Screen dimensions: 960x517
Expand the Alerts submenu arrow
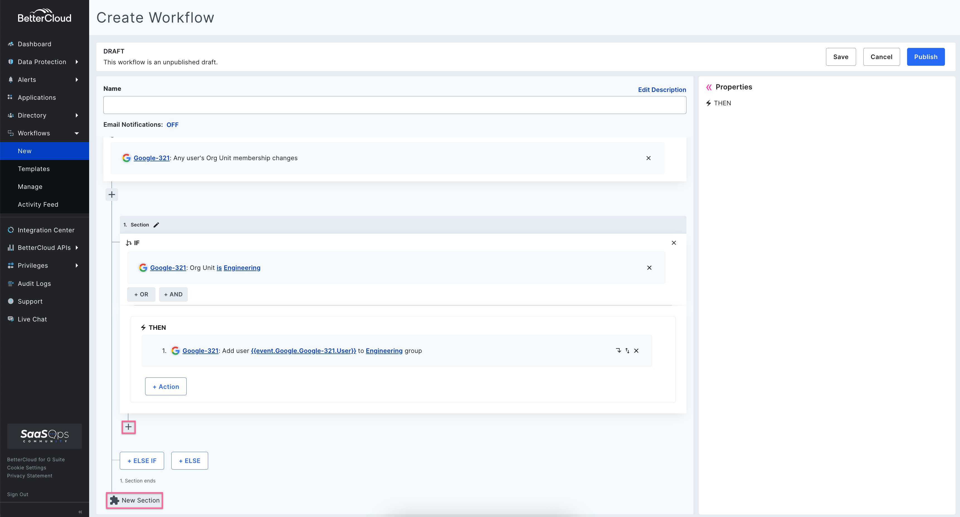point(77,80)
